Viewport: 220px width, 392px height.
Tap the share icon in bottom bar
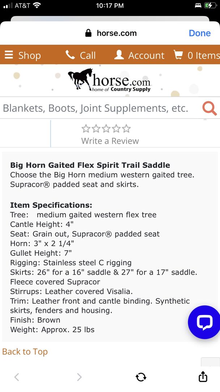point(203,377)
